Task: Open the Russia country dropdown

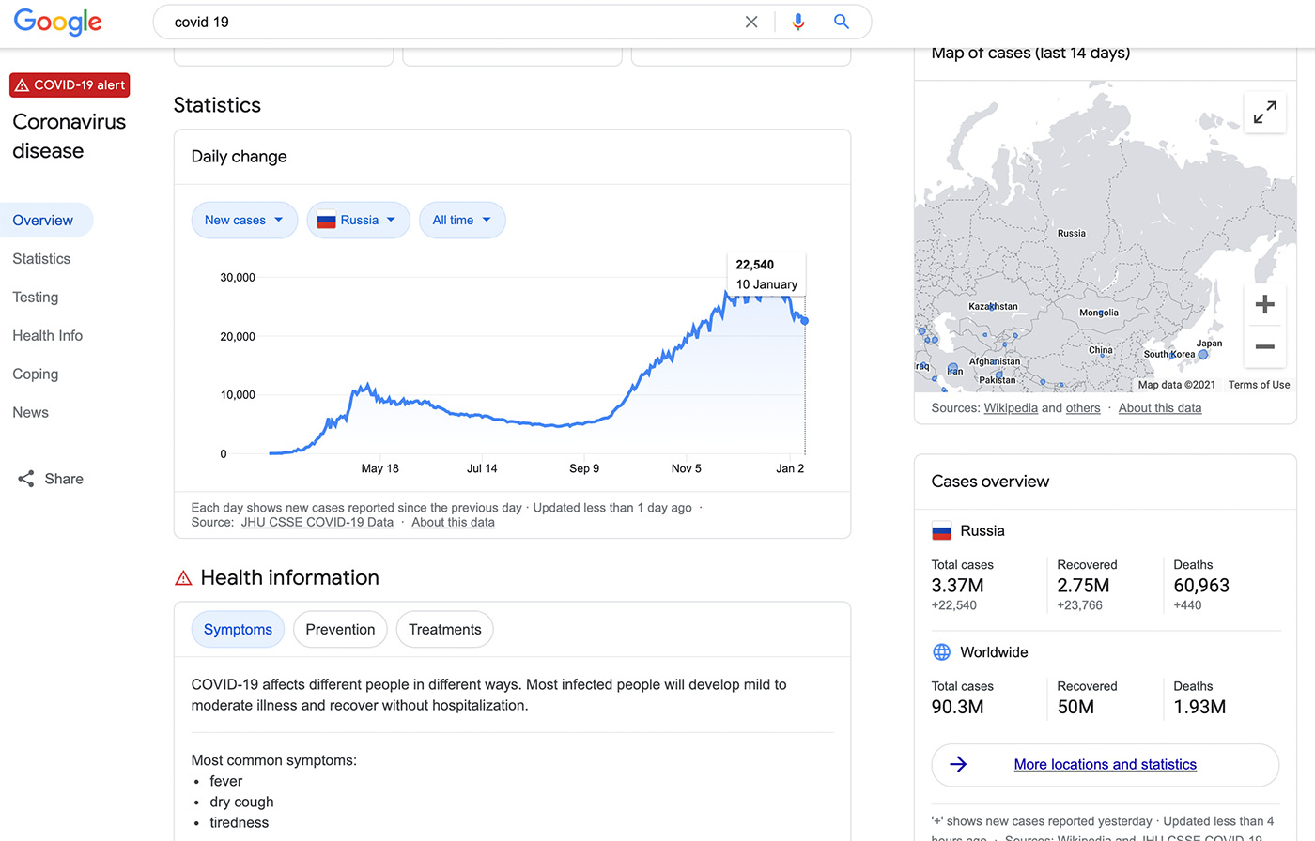Action: 358,221
